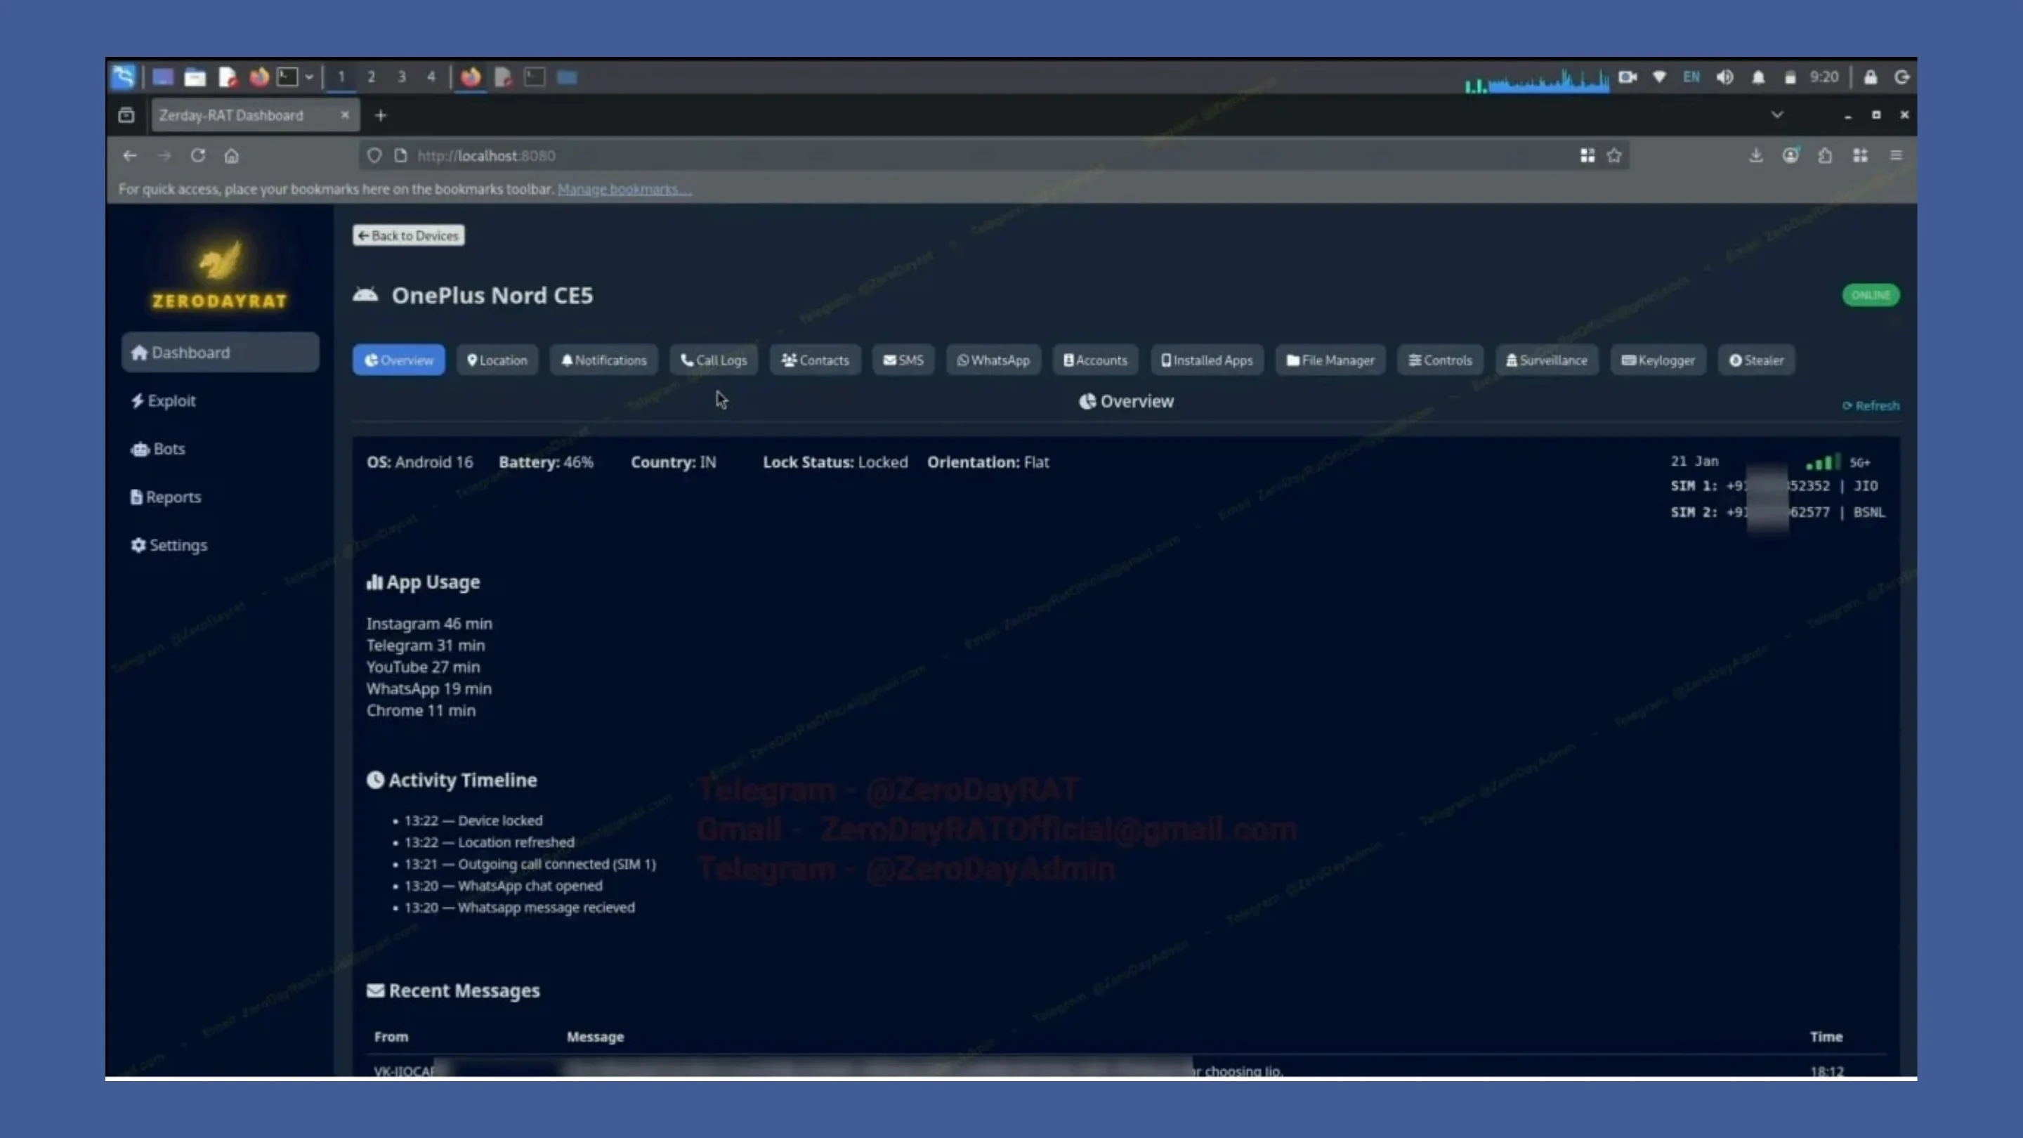Click the system volume indicator in the taskbar
Image resolution: width=2023 pixels, height=1138 pixels.
[1725, 77]
